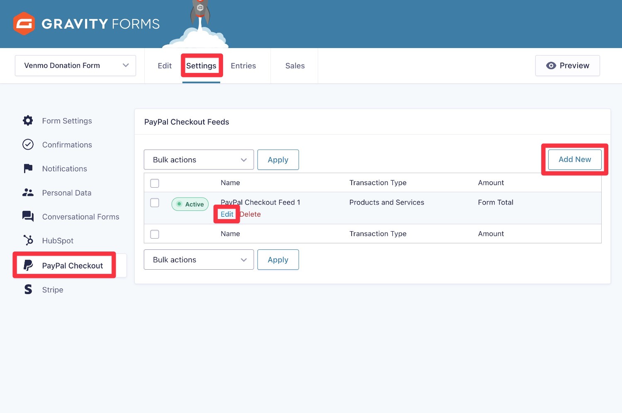This screenshot has width=622, height=413.
Task: Open the Notifications settings
Action: point(65,169)
